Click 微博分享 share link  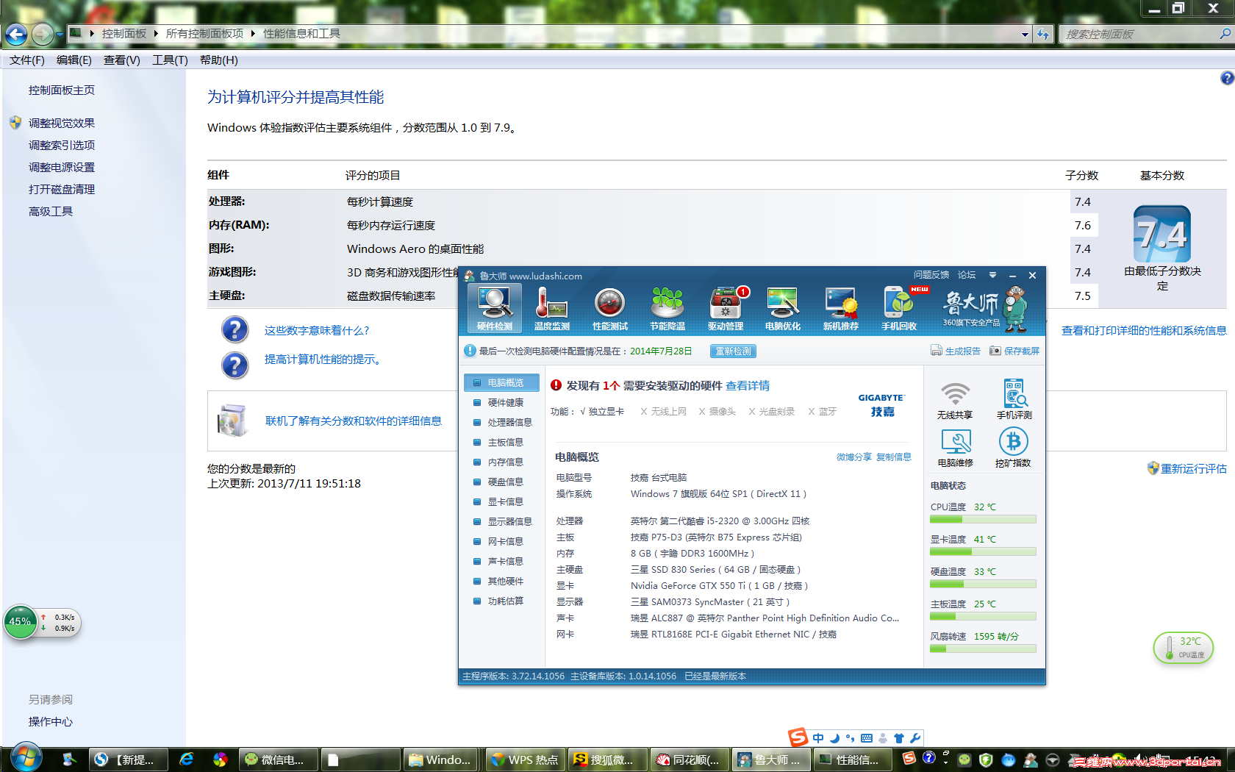[x=854, y=457]
